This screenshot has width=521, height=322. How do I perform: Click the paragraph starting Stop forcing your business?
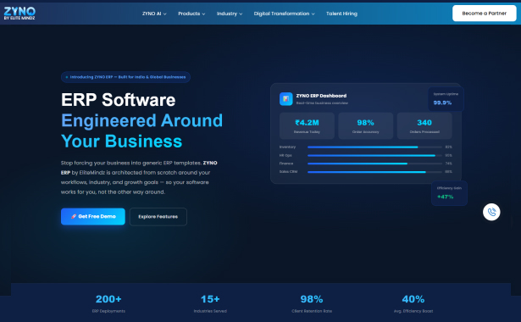[139, 177]
